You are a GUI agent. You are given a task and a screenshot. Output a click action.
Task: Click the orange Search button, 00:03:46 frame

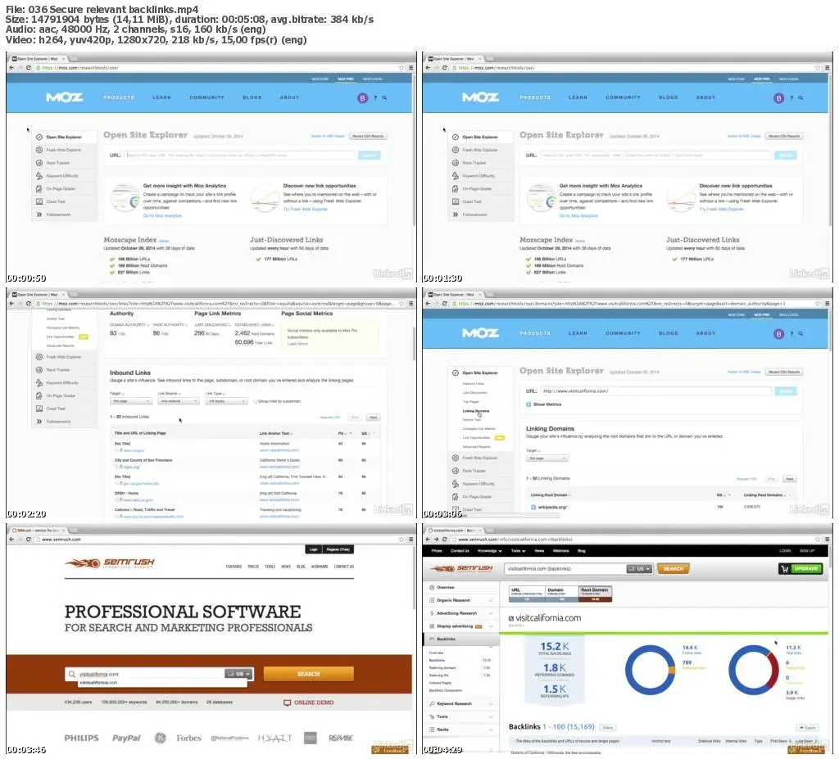(309, 674)
